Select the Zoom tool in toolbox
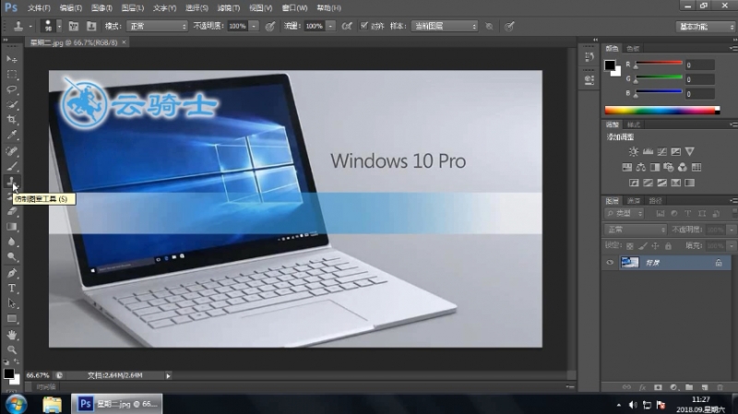The height and width of the screenshot is (414, 738). click(x=12, y=349)
